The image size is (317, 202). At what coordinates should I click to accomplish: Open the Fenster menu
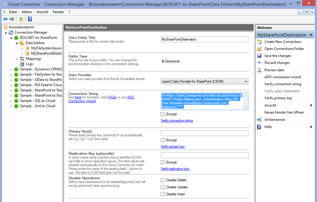coord(58,12)
